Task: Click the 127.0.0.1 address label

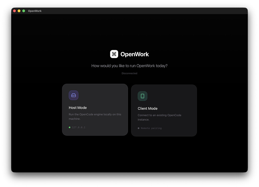Action: (79, 127)
